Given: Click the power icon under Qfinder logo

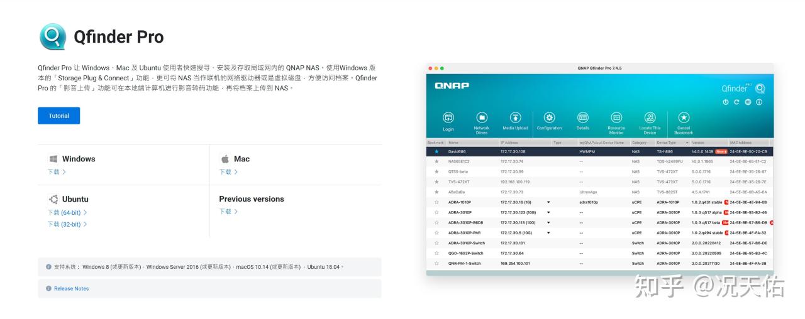Looking at the screenshot, I should 725,102.
